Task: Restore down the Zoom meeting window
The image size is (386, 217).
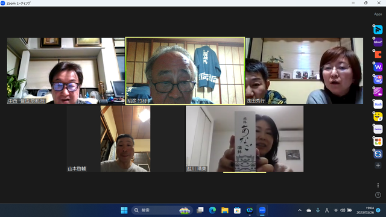Action: point(366,3)
